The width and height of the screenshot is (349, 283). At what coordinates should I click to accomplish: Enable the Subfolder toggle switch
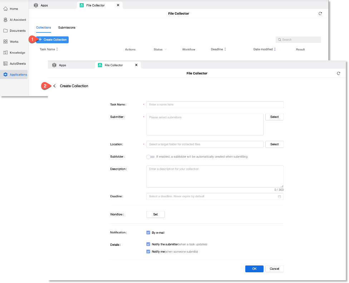point(150,157)
